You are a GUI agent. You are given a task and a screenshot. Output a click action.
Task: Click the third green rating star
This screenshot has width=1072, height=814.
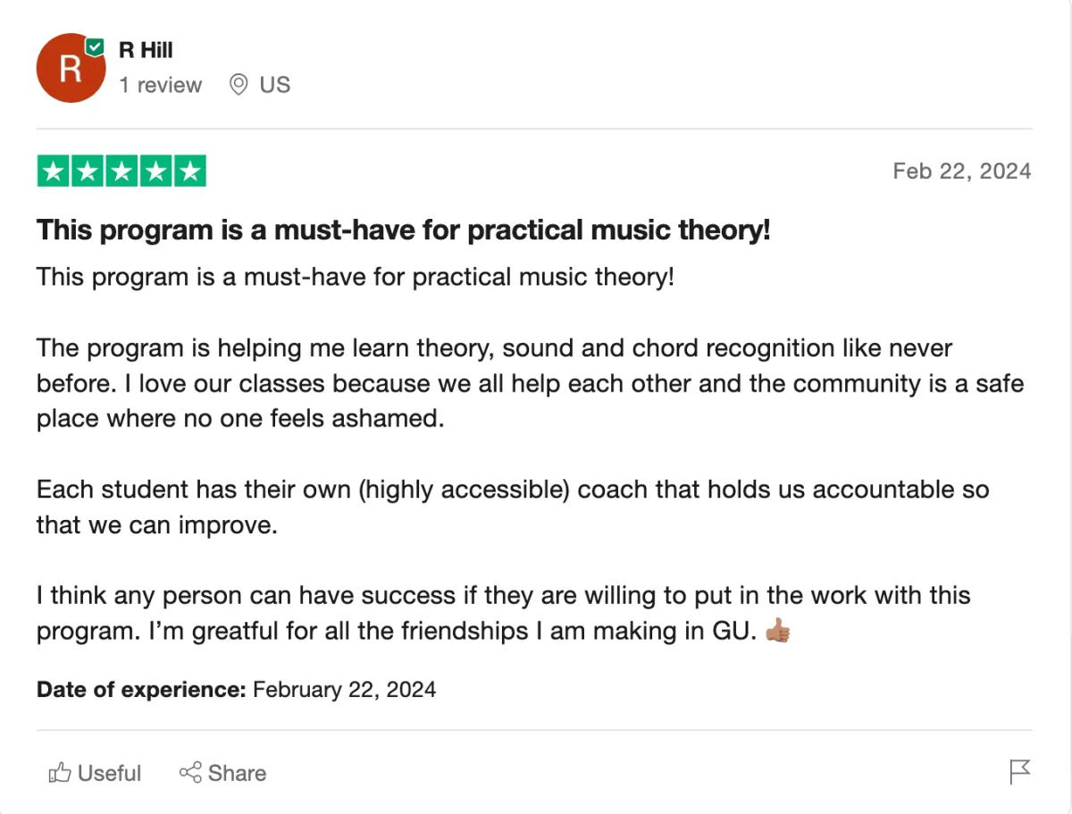pyautogui.click(x=121, y=172)
